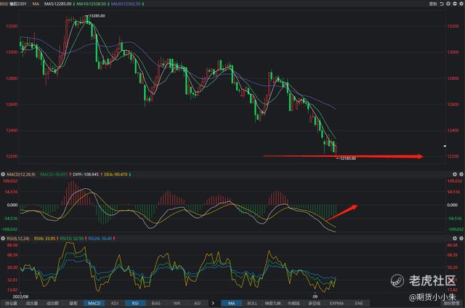Click the first round icon at RSI panel's right end

pyautogui.click(x=455, y=238)
